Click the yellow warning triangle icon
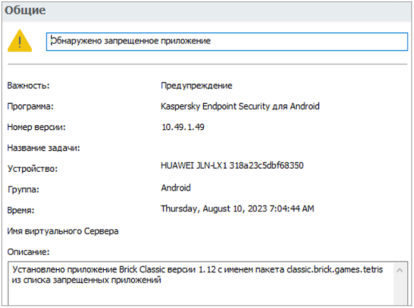The image size is (414, 308). (19, 41)
